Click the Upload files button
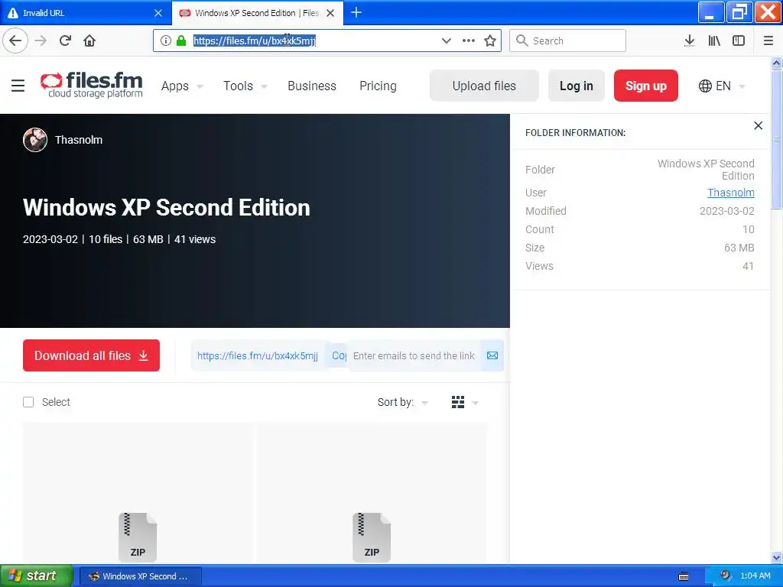 click(484, 86)
